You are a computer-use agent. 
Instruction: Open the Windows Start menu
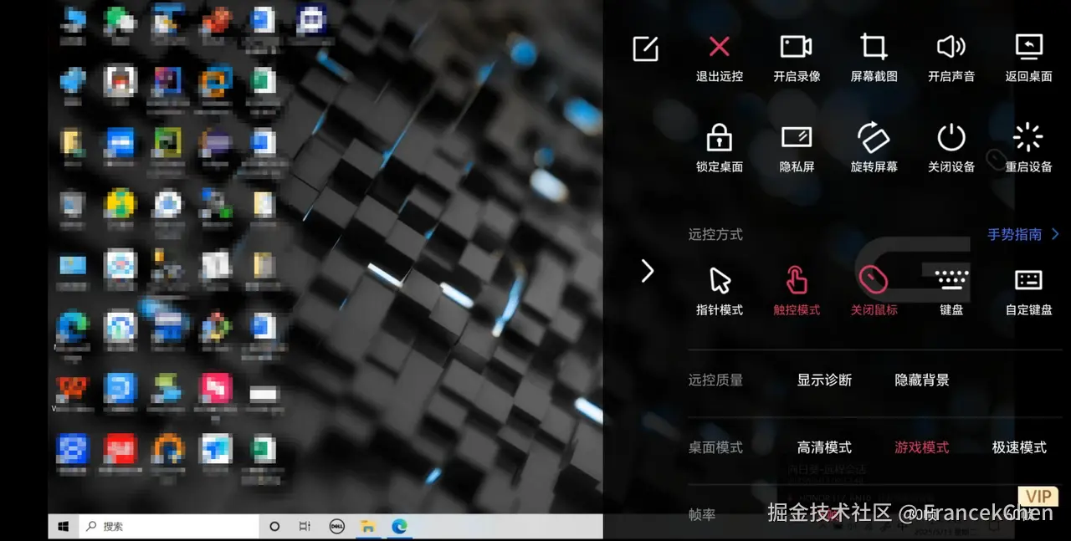[63, 527]
